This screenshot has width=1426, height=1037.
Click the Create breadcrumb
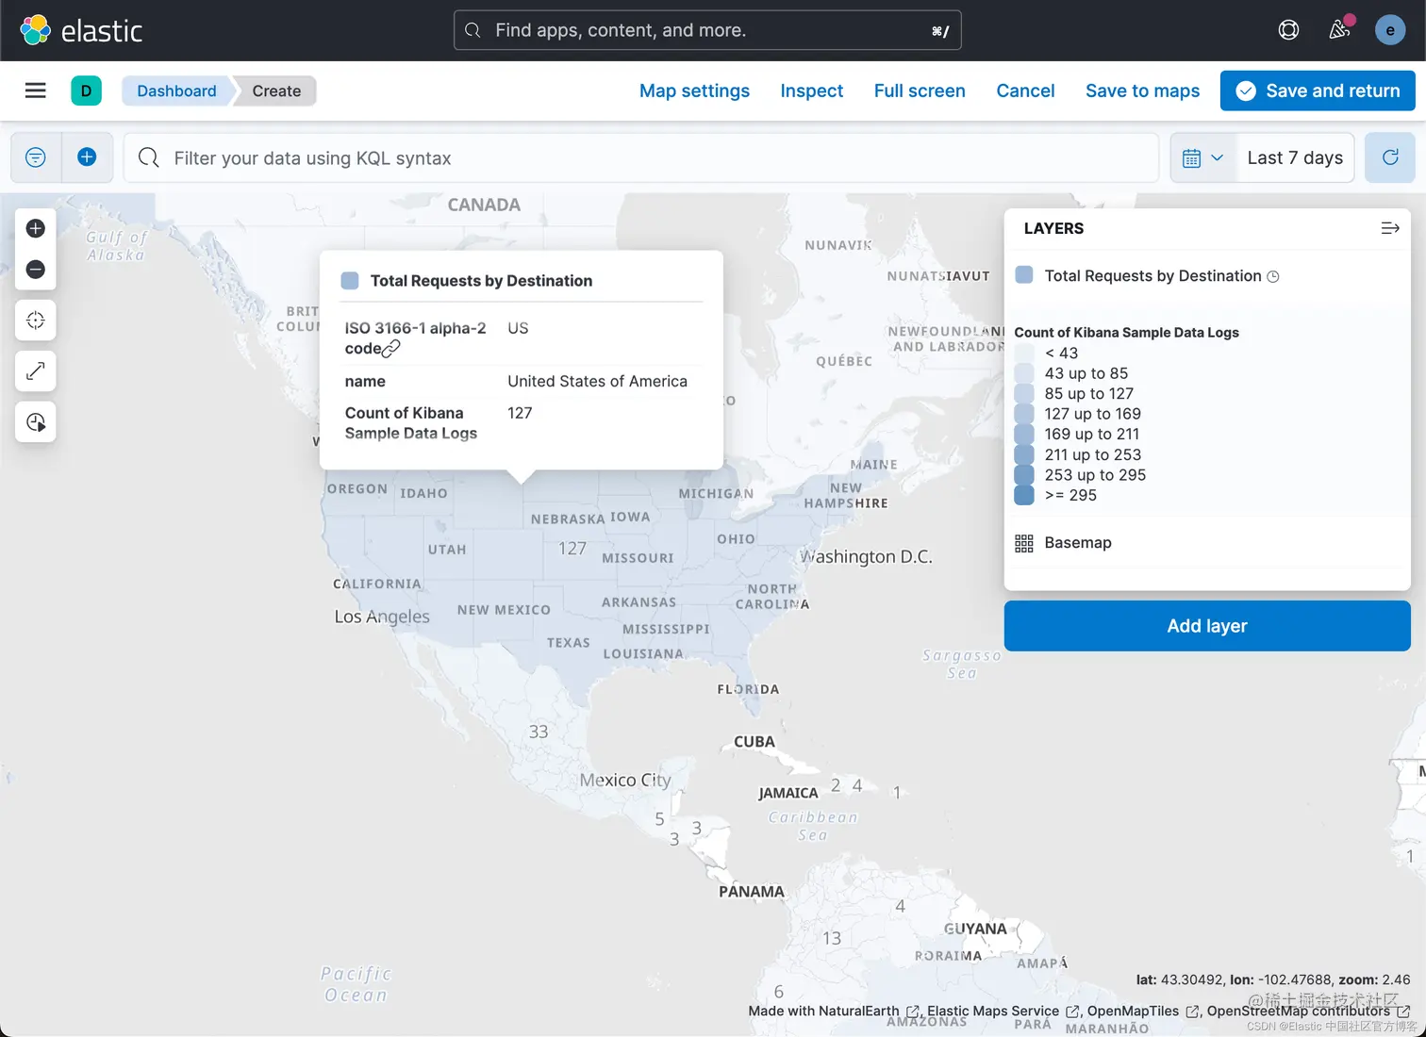[x=276, y=91]
